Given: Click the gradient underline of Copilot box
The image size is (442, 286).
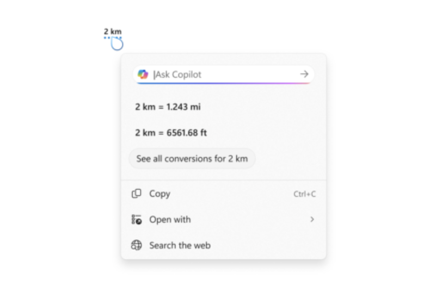Looking at the screenshot, I should click(223, 83).
